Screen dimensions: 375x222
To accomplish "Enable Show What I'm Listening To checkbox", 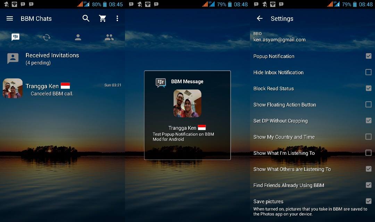I will [x=368, y=153].
